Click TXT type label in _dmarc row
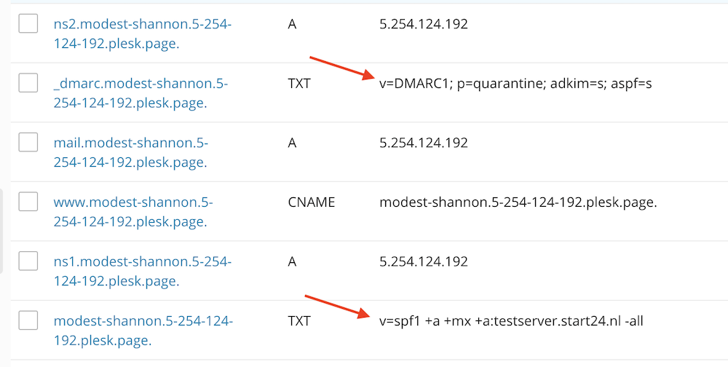This screenshot has height=367, width=728. [299, 83]
